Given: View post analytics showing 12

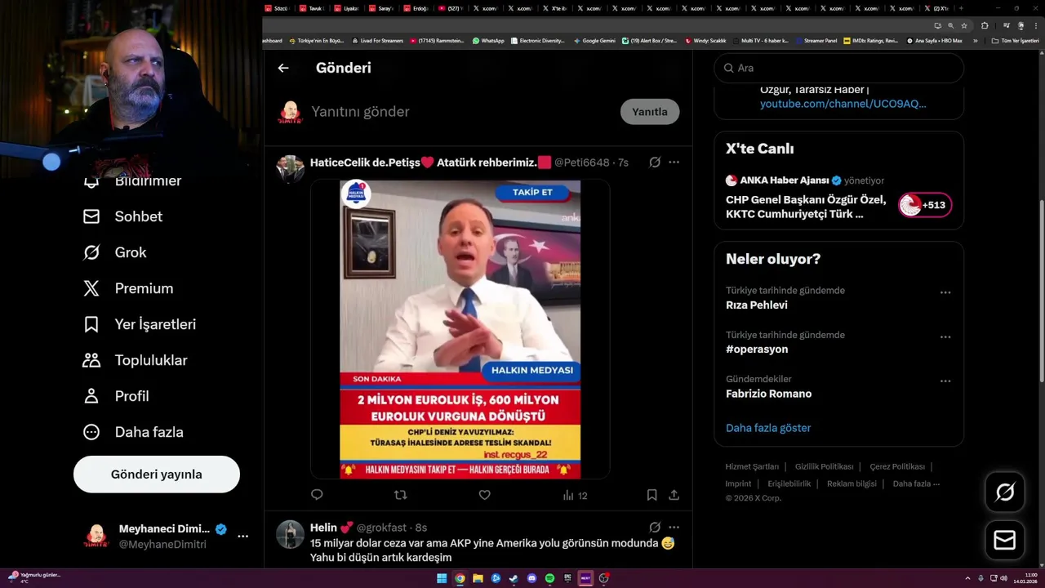Looking at the screenshot, I should [x=575, y=495].
